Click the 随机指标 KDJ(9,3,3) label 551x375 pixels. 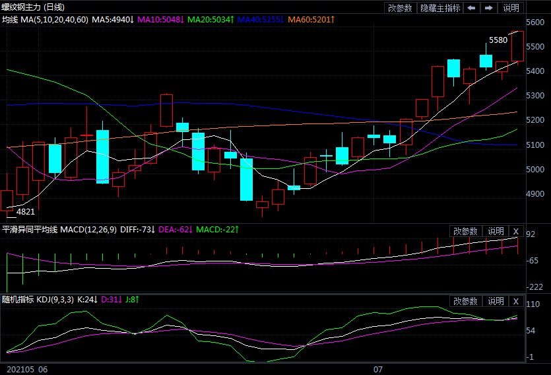click(x=45, y=300)
